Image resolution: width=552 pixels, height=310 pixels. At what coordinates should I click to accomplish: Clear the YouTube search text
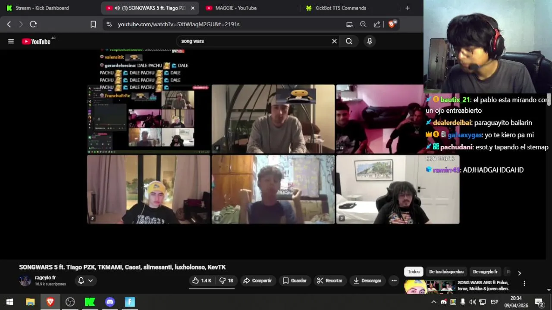334,41
